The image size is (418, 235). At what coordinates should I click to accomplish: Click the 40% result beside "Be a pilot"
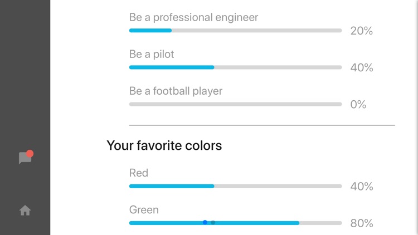tap(361, 68)
